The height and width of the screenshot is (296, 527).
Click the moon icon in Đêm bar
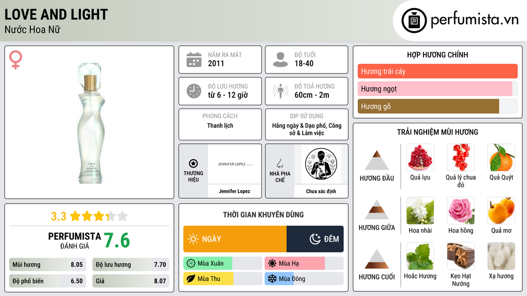tap(315, 239)
